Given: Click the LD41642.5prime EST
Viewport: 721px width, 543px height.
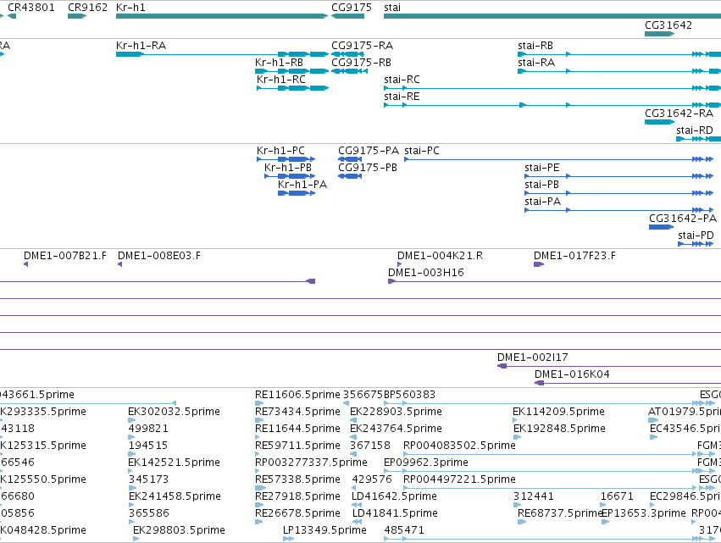Looking at the screenshot, I should 357,505.
